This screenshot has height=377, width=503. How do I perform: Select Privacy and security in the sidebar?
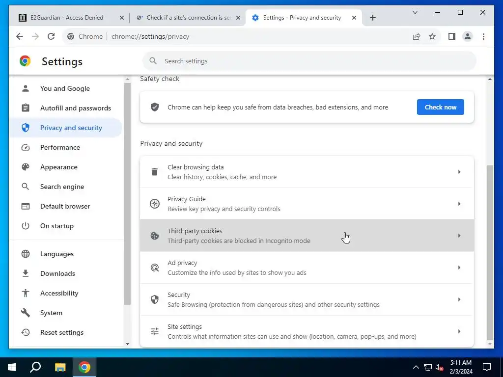coord(65,128)
